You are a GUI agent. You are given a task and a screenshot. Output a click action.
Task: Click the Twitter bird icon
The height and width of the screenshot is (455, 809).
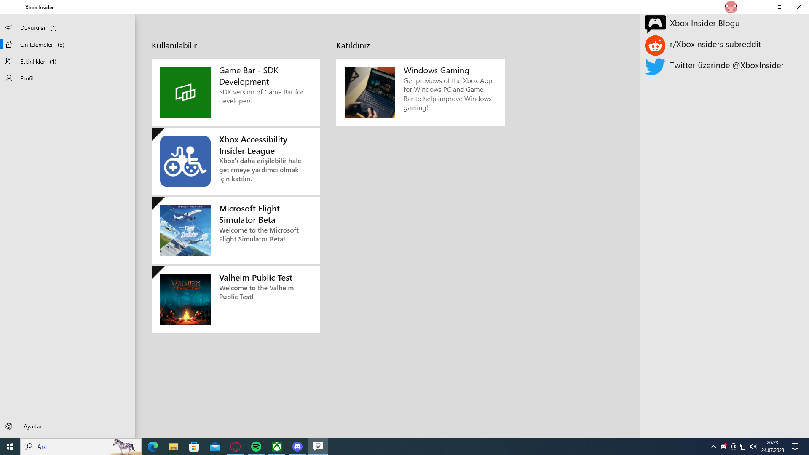pyautogui.click(x=655, y=66)
